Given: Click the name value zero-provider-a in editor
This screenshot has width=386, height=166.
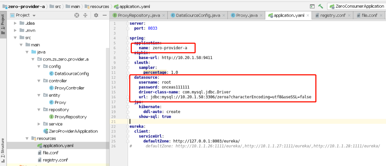Looking at the screenshot, I should click(170, 48).
